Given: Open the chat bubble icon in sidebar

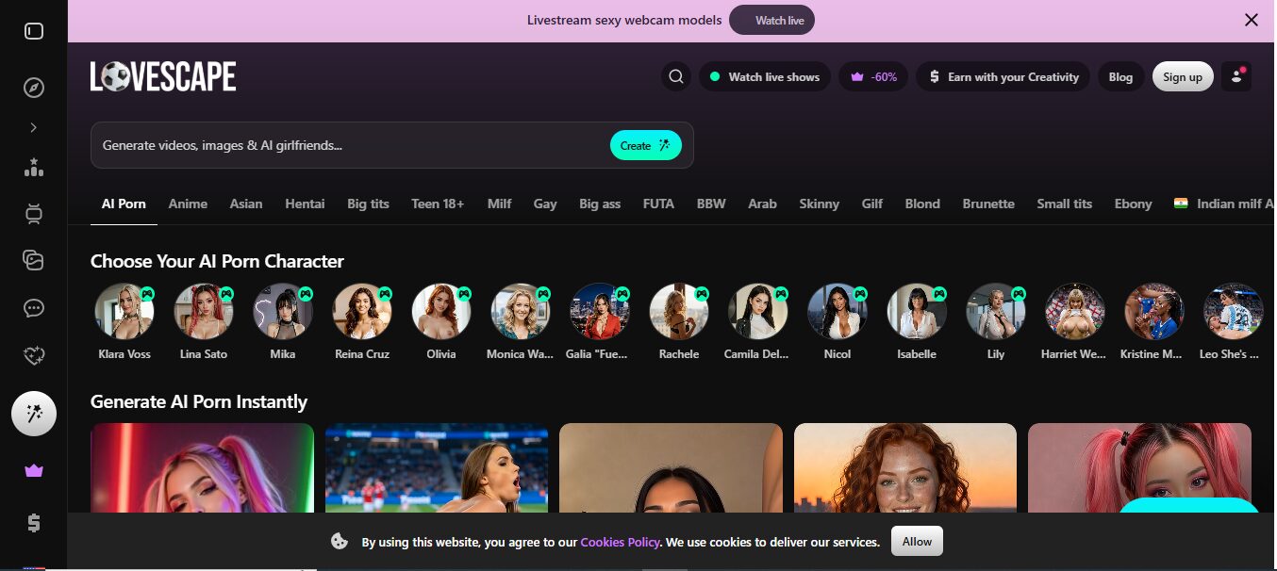Looking at the screenshot, I should point(34,308).
